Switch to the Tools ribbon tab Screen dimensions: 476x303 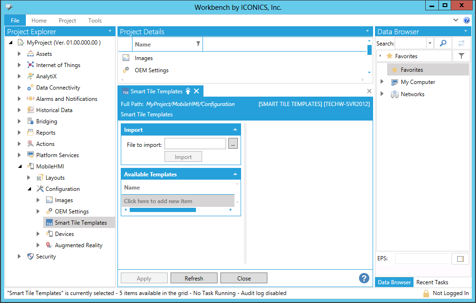coord(95,21)
